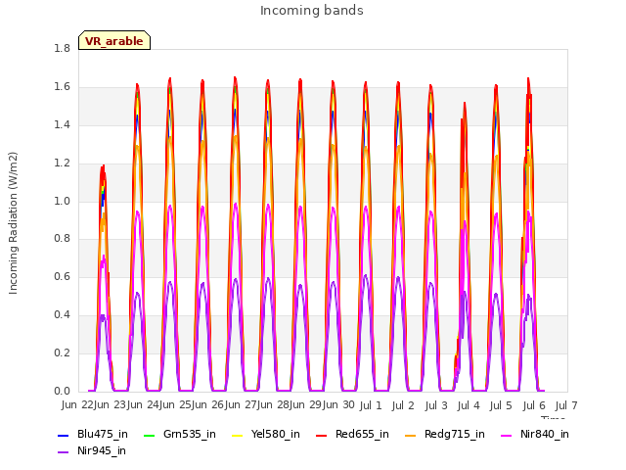Click the Jul 7 x-axis label
The image size is (626, 470).
(566, 405)
